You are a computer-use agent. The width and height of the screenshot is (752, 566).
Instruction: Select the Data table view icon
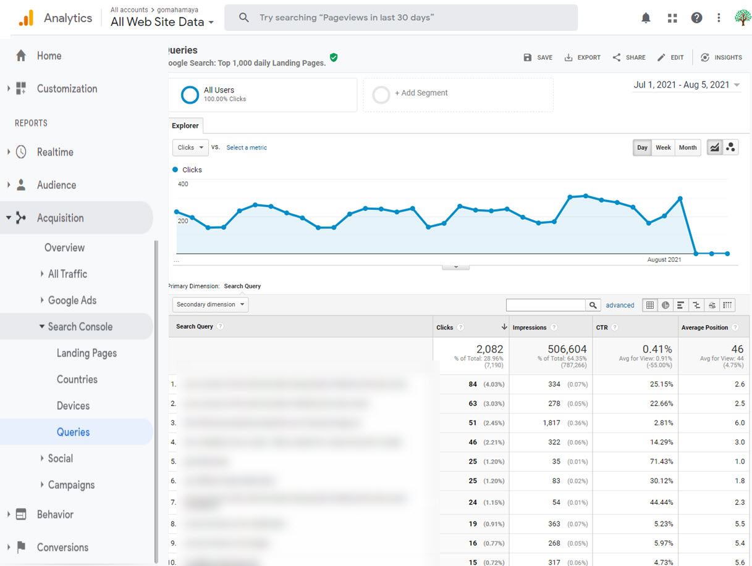(x=650, y=305)
